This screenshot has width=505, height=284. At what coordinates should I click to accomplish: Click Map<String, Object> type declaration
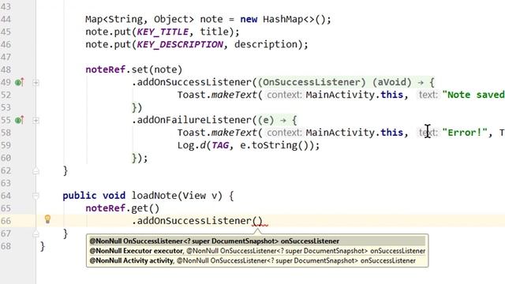[140, 19]
